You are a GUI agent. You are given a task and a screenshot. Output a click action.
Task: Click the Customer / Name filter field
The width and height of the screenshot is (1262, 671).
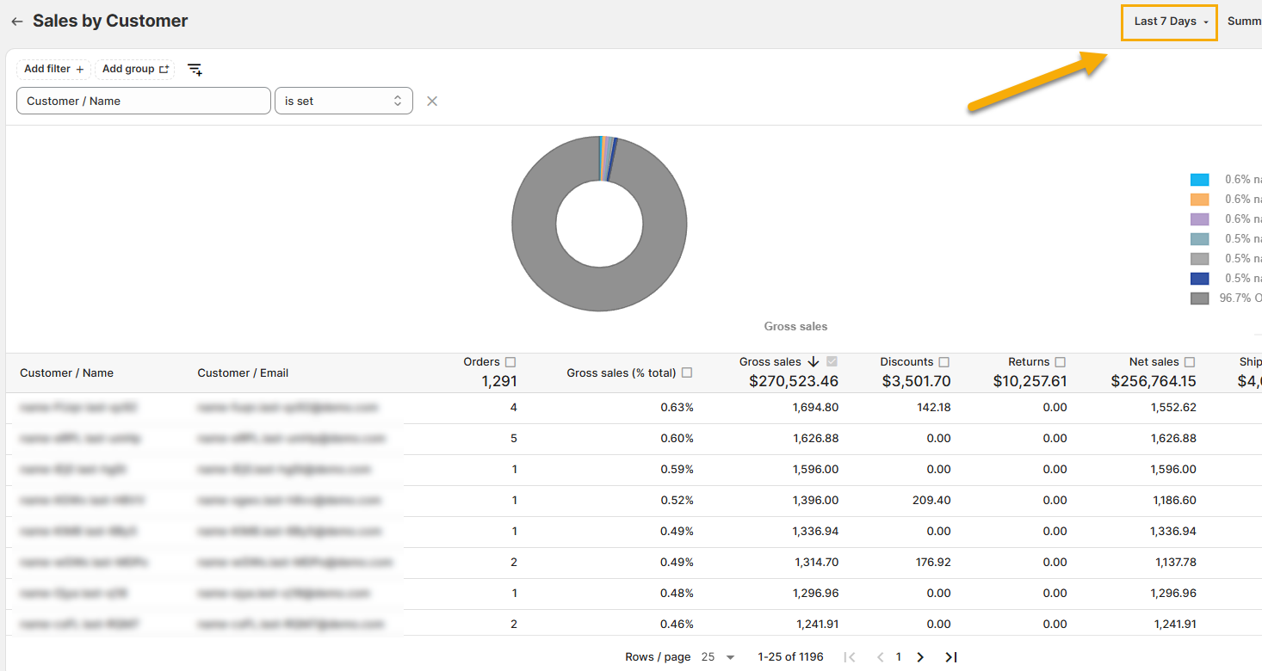[x=143, y=101]
